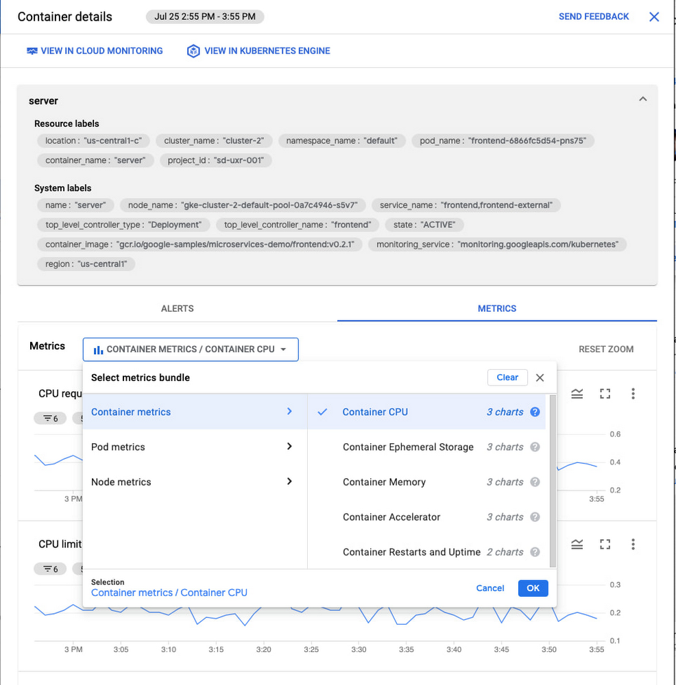Expand CPU request chart to fullscreen
Screen dimensions: 676x685
point(605,394)
